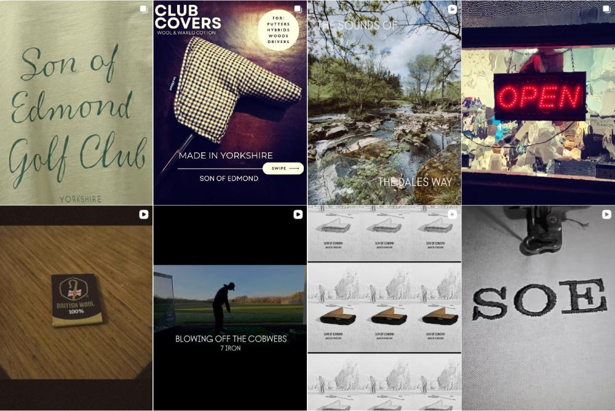Click reel icon on SOE embroidery post
615x411 pixels.
606,214
